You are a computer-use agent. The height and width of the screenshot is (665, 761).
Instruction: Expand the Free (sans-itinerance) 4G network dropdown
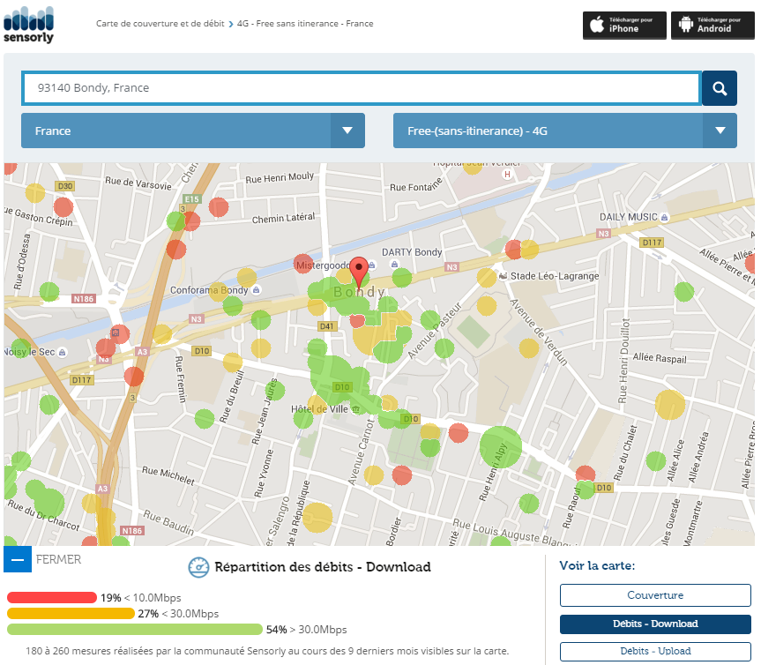coord(547,131)
